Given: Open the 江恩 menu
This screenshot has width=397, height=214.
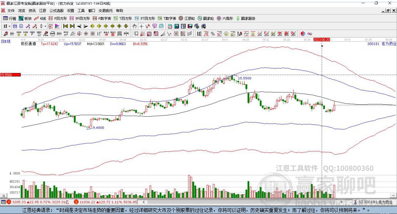Looking at the screenshot, I should [x=43, y=10].
